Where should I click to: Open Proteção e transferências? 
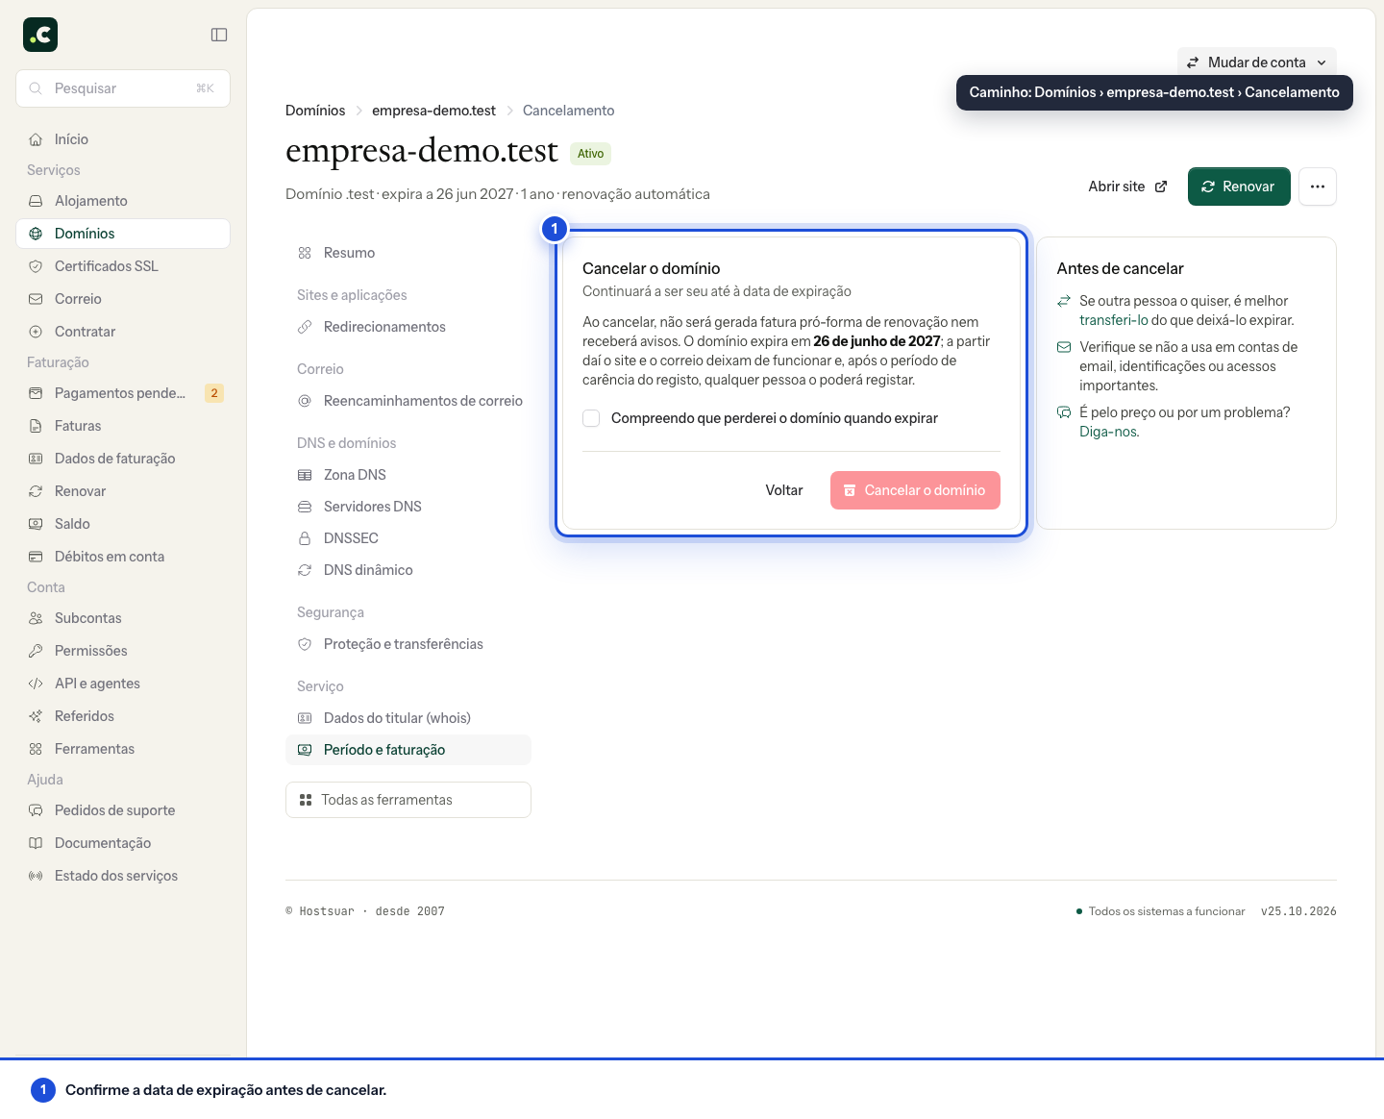click(408, 644)
